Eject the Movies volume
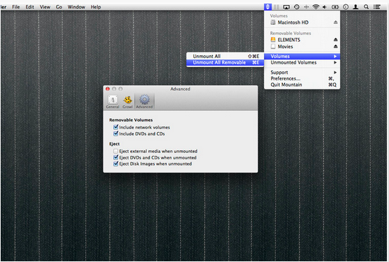 click(335, 46)
